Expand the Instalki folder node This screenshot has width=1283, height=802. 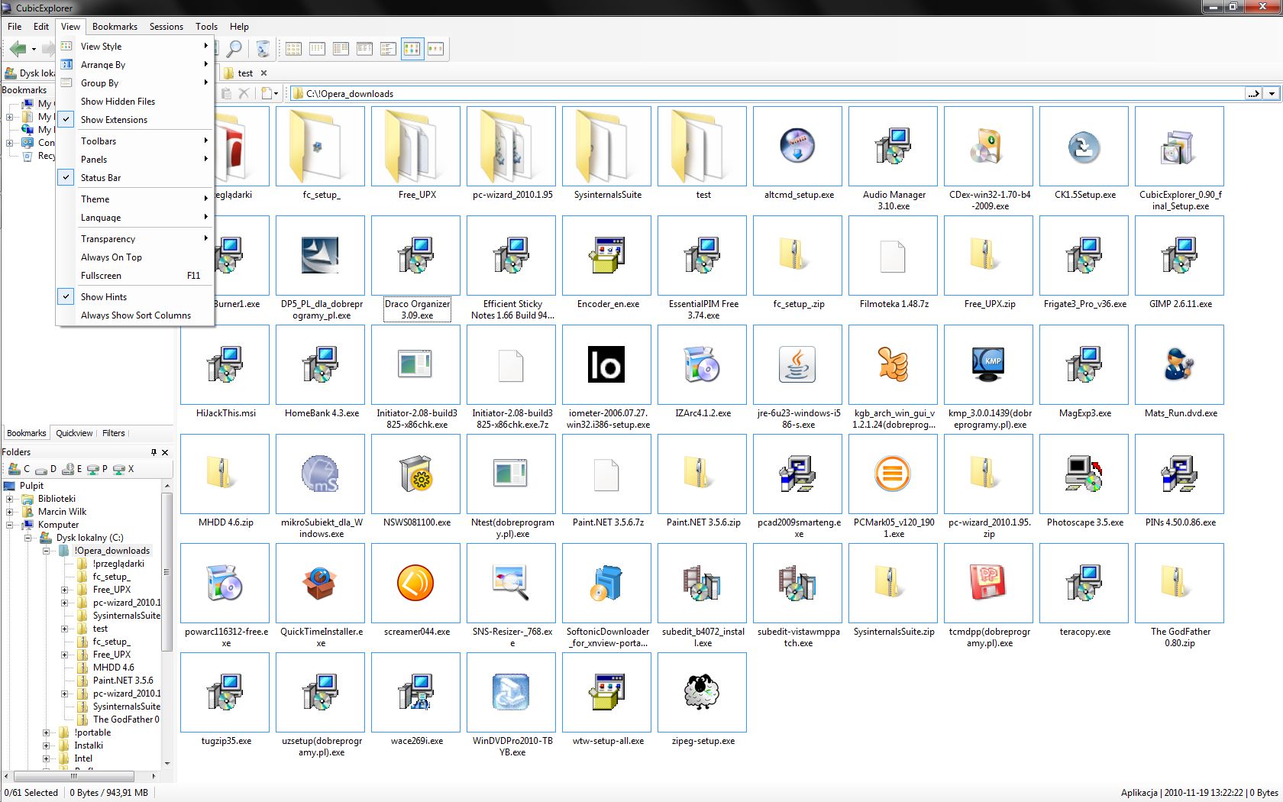coord(46,745)
